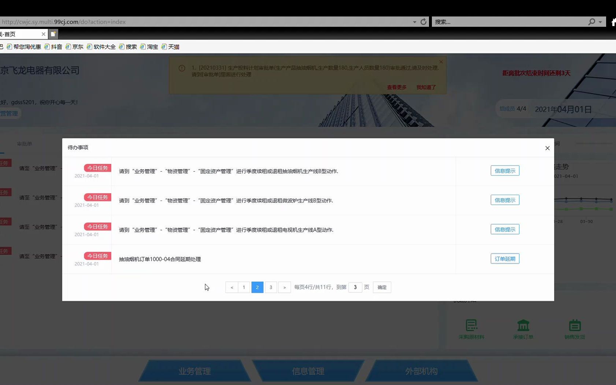The image size is (616, 385).
Task: Click the 抽油烟机订单1000-04合同延期处理 text
Action: [x=160, y=259]
